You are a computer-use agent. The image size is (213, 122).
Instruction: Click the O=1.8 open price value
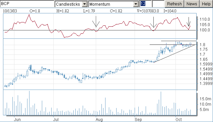[x=35, y=11]
